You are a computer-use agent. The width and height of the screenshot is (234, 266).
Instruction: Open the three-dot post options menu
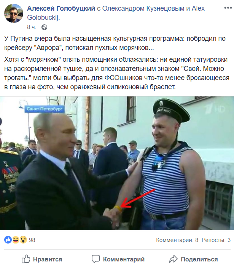click(228, 8)
